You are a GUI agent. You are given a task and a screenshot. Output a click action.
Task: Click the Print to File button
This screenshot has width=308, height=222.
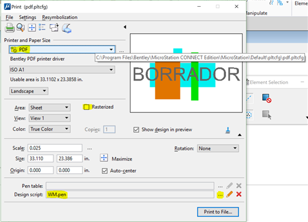tap(218, 212)
